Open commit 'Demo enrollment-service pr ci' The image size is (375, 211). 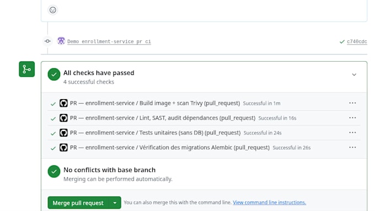pos(109,41)
